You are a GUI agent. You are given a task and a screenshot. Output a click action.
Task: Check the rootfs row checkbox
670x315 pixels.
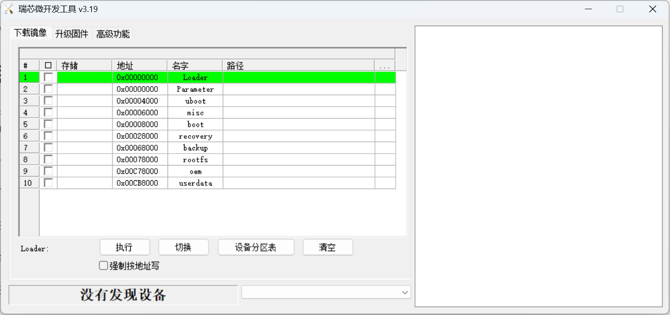(x=48, y=160)
